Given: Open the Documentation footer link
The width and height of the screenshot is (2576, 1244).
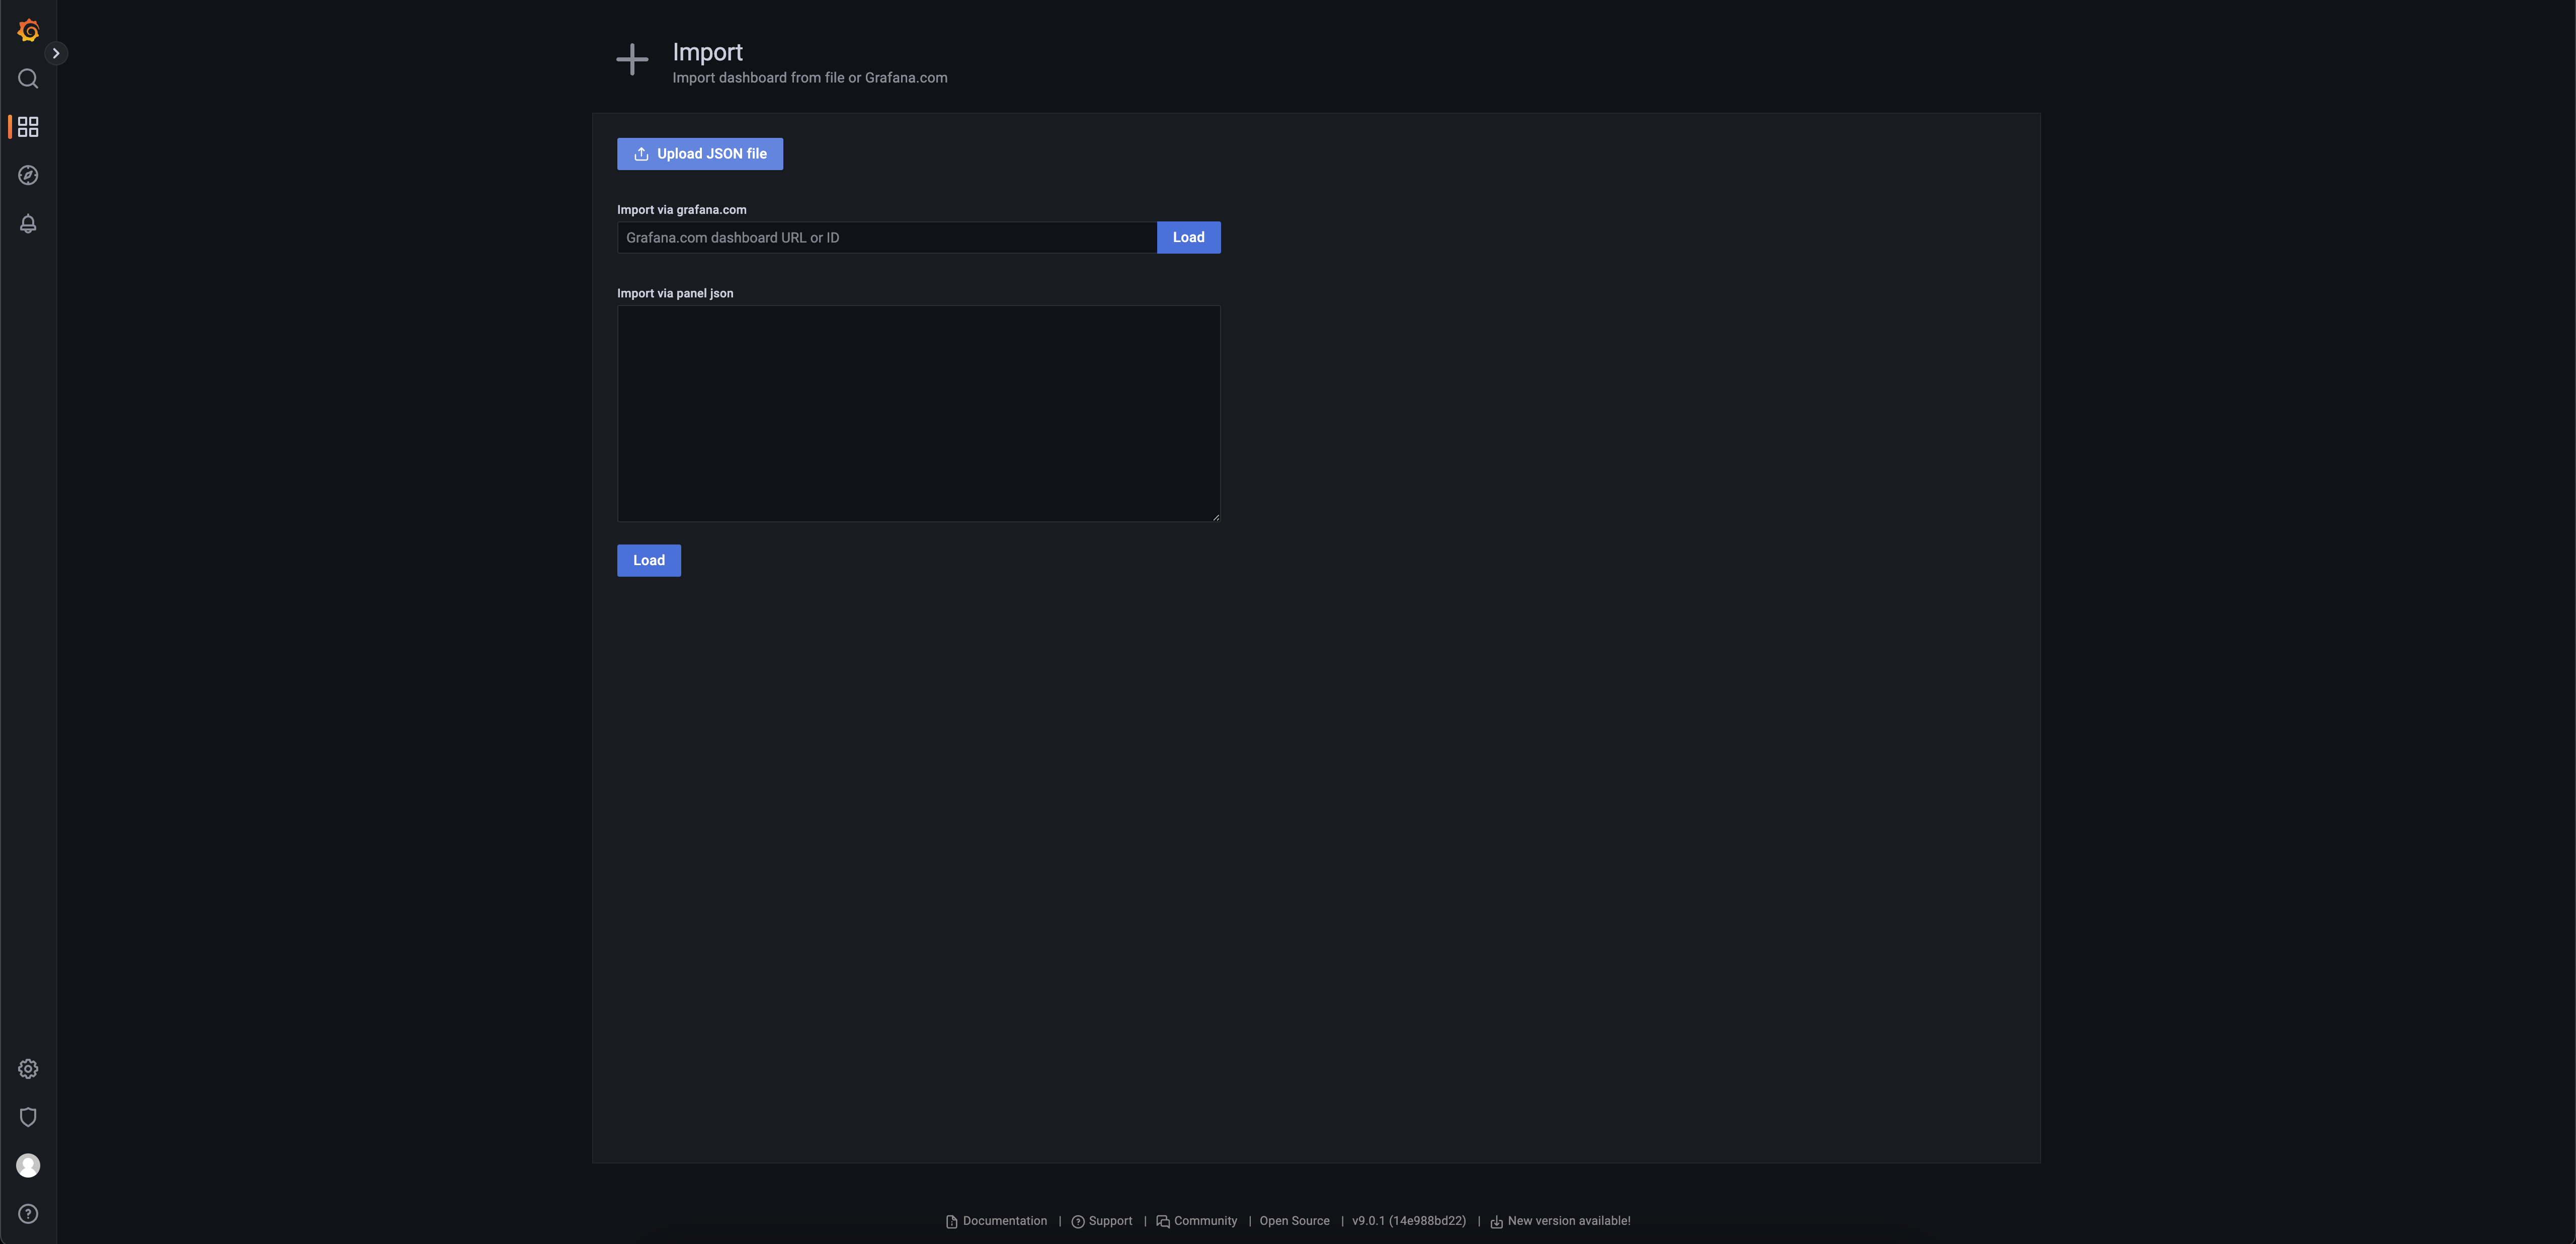Looking at the screenshot, I should 1004,1221.
